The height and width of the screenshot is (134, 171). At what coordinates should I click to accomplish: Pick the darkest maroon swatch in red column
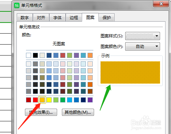coord(63,91)
